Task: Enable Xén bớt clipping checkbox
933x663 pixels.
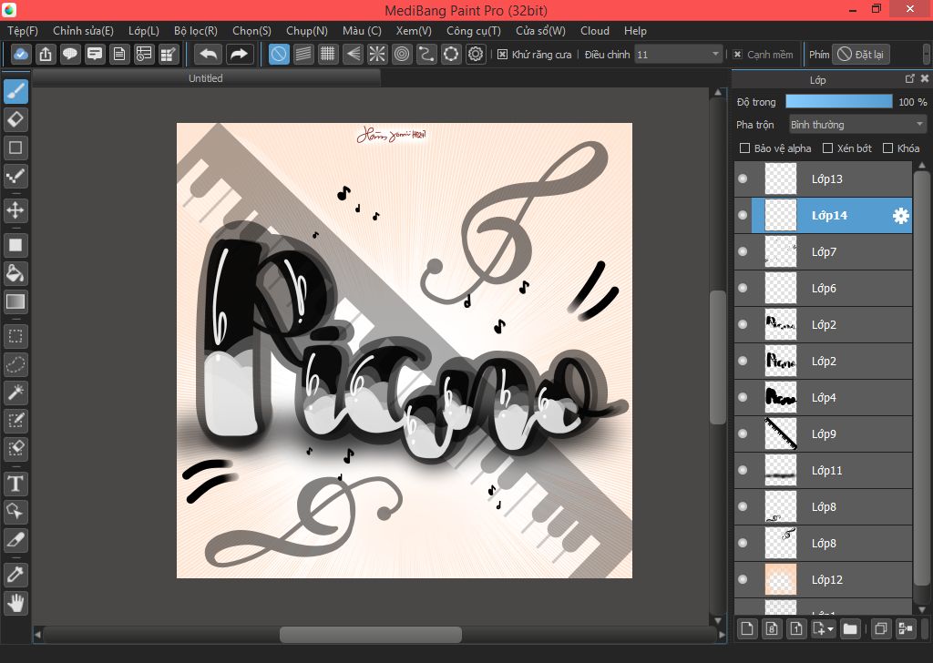Action: [827, 148]
